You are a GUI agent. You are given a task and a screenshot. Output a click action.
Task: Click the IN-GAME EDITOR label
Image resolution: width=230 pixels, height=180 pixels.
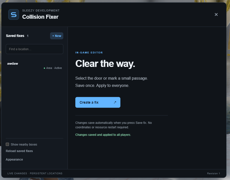click(x=89, y=52)
